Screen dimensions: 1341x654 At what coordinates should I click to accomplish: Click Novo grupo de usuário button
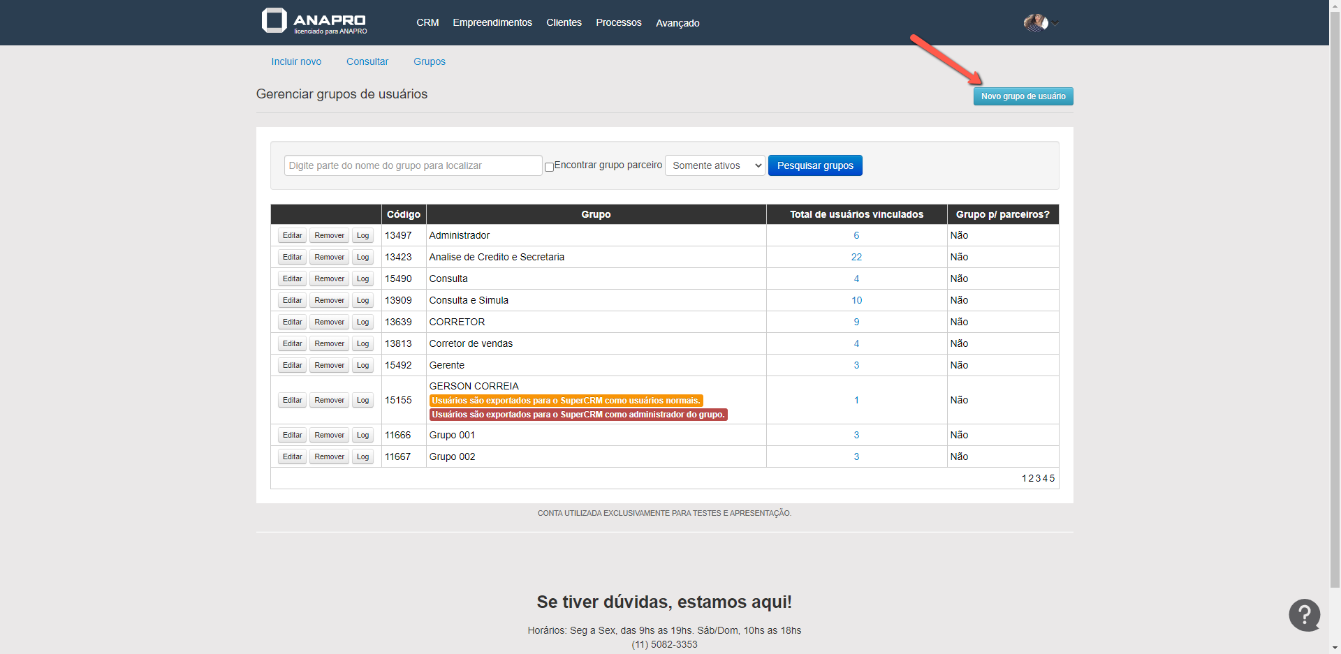(1023, 96)
